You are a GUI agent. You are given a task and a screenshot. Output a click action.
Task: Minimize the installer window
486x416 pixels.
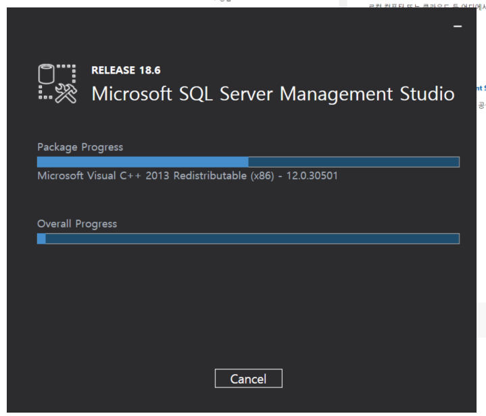458,26
